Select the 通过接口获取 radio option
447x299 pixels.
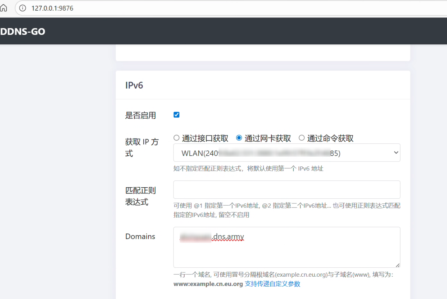[176, 138]
